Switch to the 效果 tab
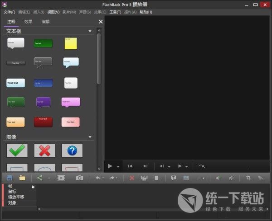272x221 pixels. (29, 21)
